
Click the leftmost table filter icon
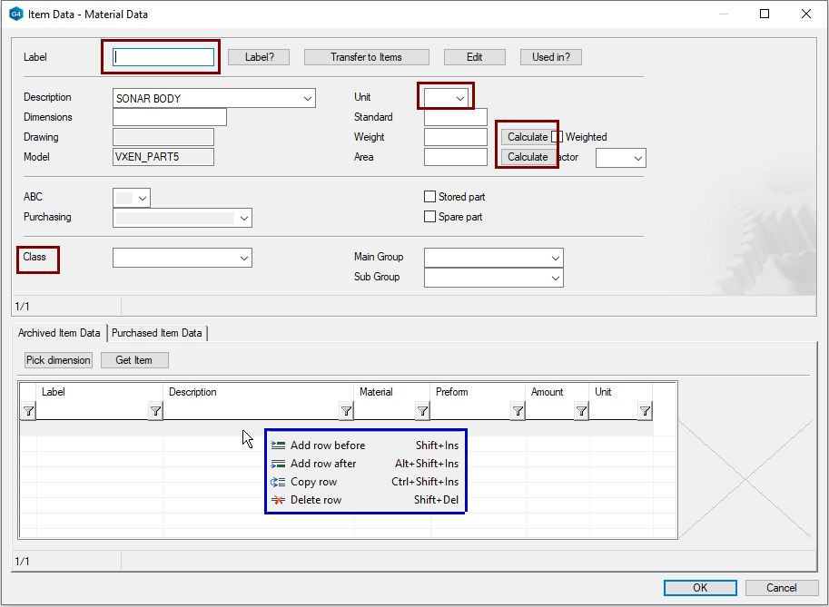click(x=28, y=412)
